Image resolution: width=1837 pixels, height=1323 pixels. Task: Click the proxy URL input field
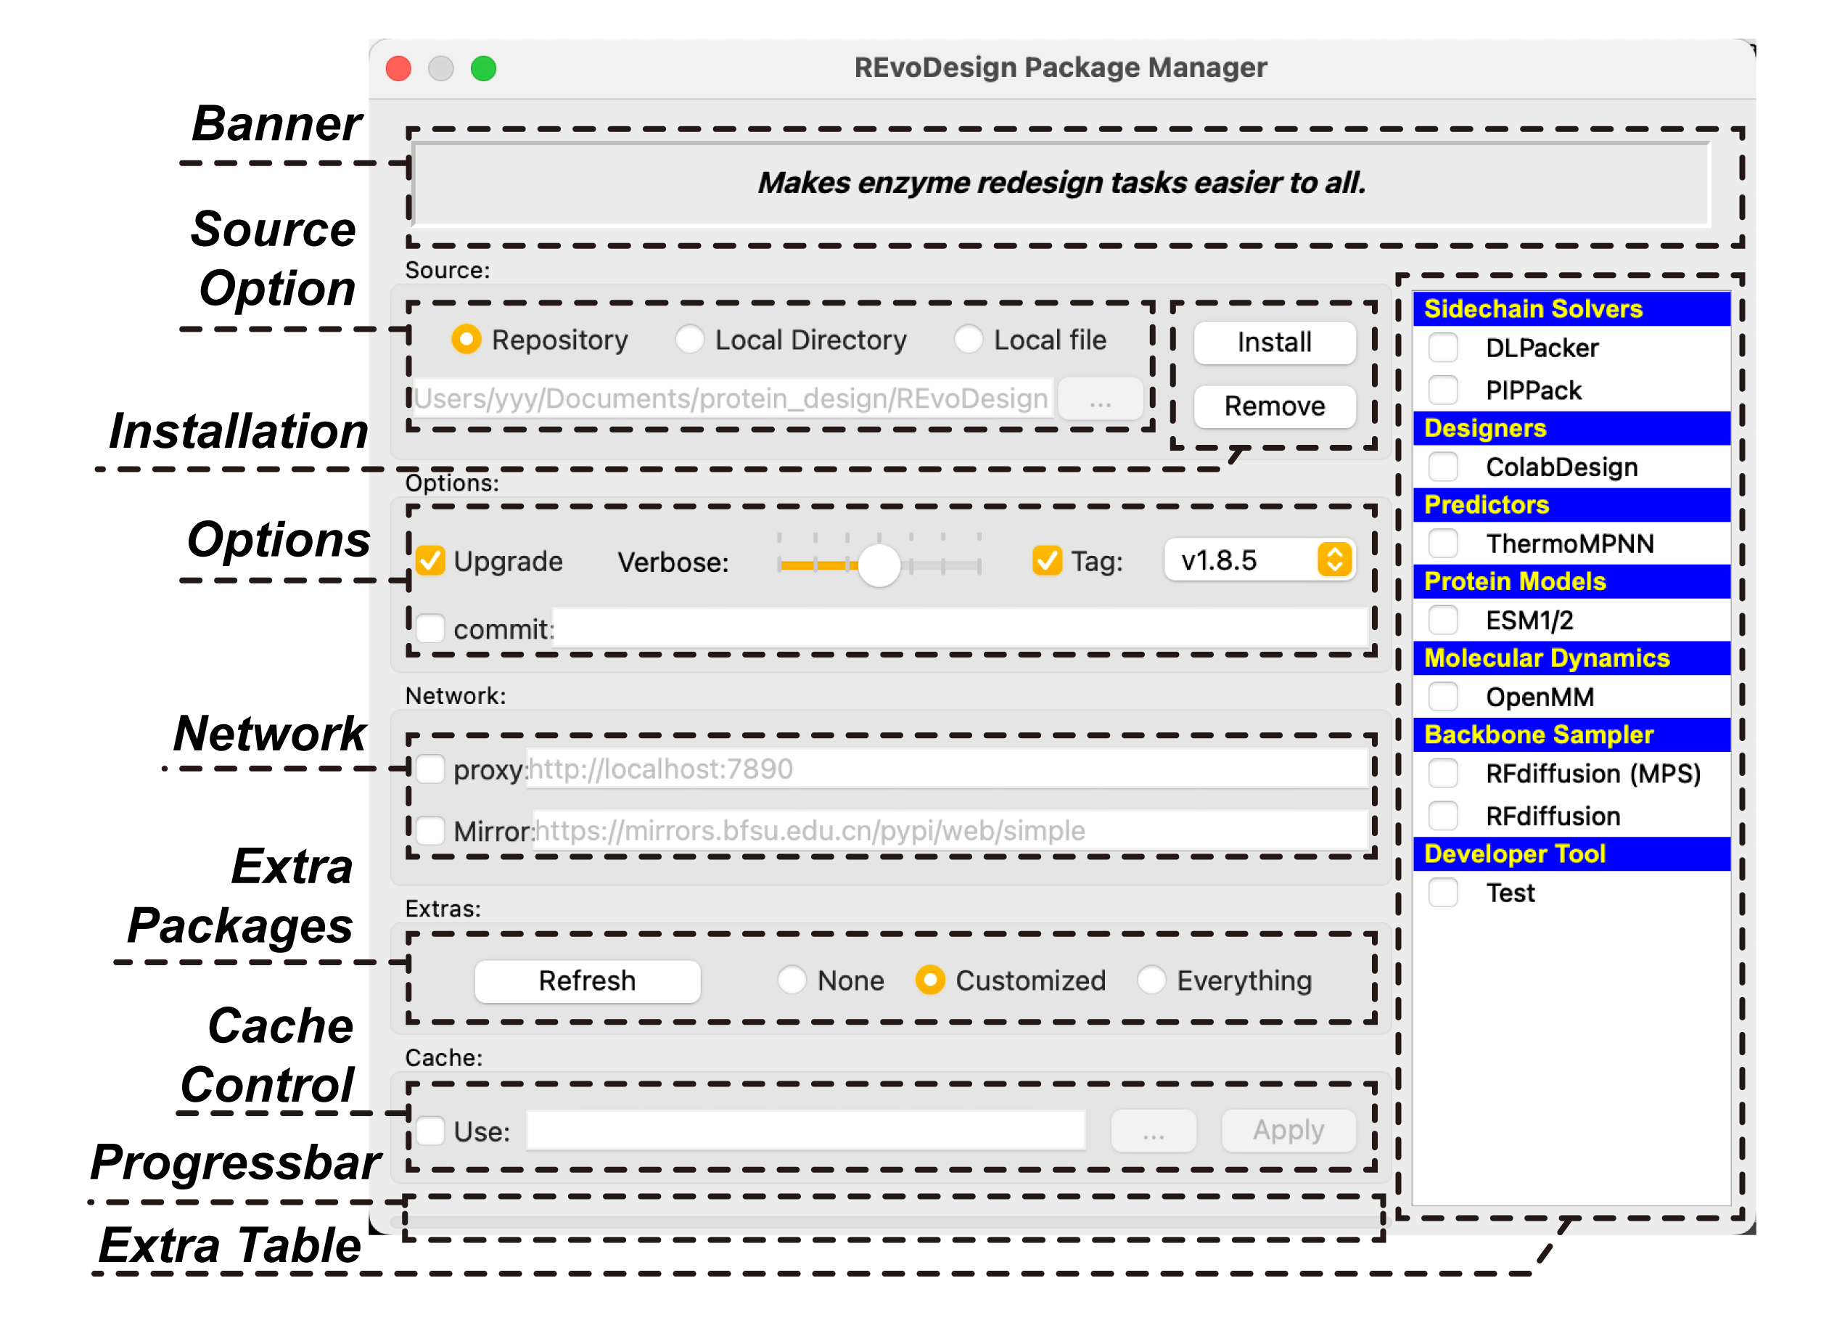point(948,769)
